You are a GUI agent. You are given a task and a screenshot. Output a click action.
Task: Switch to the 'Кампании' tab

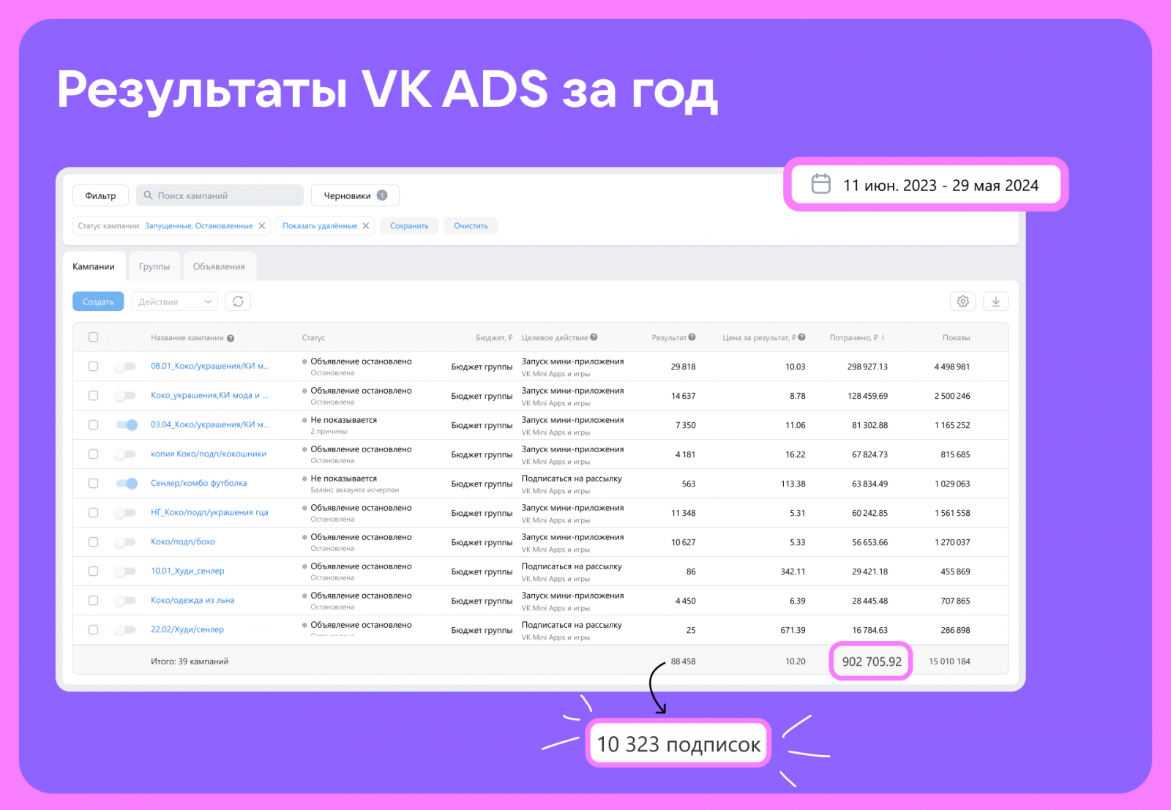pyautogui.click(x=94, y=266)
